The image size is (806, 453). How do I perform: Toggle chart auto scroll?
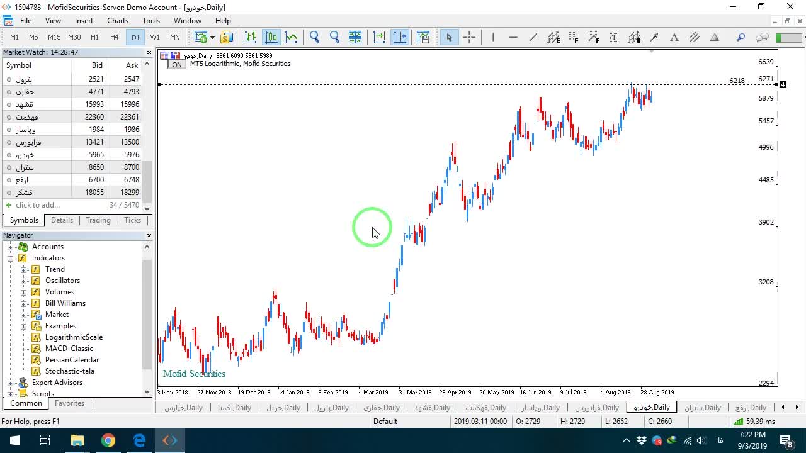[x=379, y=37]
